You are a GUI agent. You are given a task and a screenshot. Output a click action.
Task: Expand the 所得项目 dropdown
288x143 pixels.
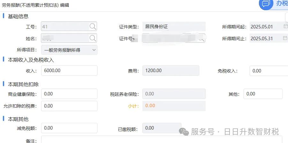tap(94, 50)
